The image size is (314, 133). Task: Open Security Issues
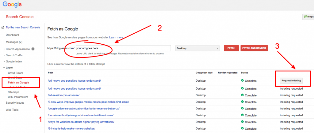(15, 103)
